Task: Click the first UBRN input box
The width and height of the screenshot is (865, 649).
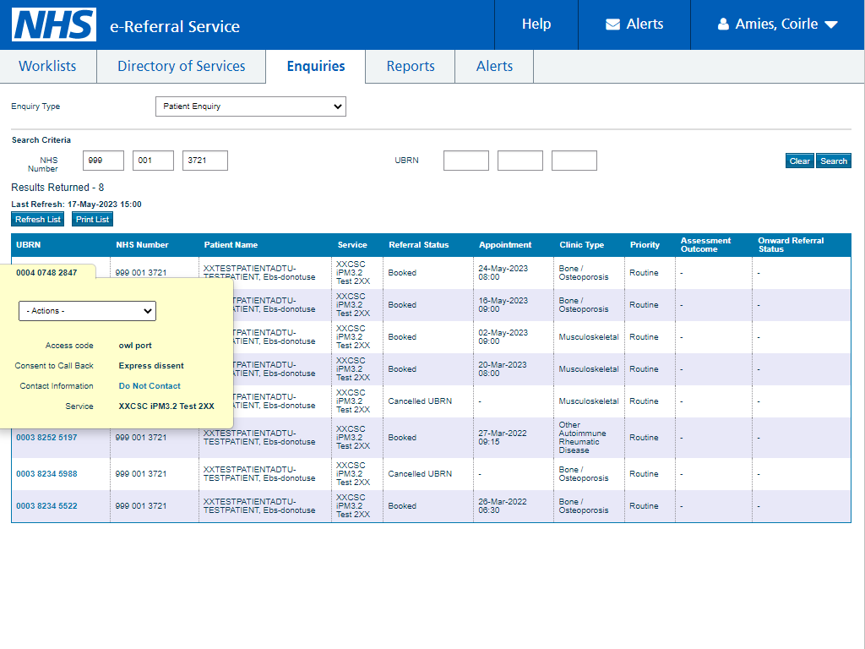Action: [466, 161]
